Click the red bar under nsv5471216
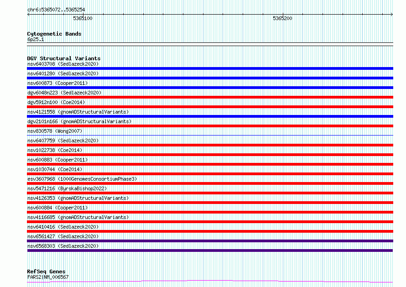The height and width of the screenshot is (287, 406). (x=210, y=193)
